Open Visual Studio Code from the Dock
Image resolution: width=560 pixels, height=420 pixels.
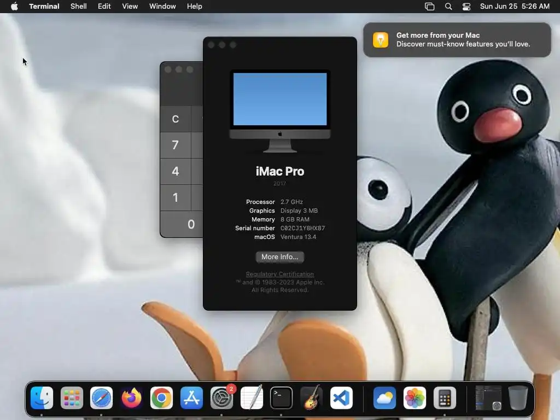coord(341,398)
